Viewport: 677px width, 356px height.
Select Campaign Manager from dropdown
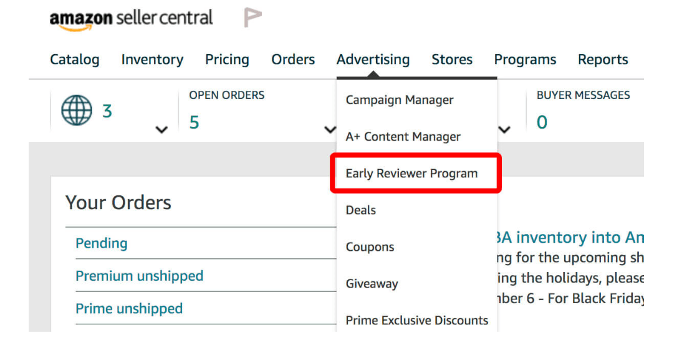coord(400,100)
